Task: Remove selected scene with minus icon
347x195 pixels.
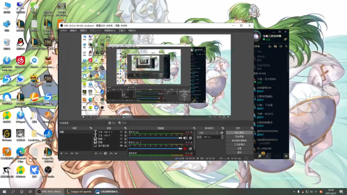Action: pos(66,153)
